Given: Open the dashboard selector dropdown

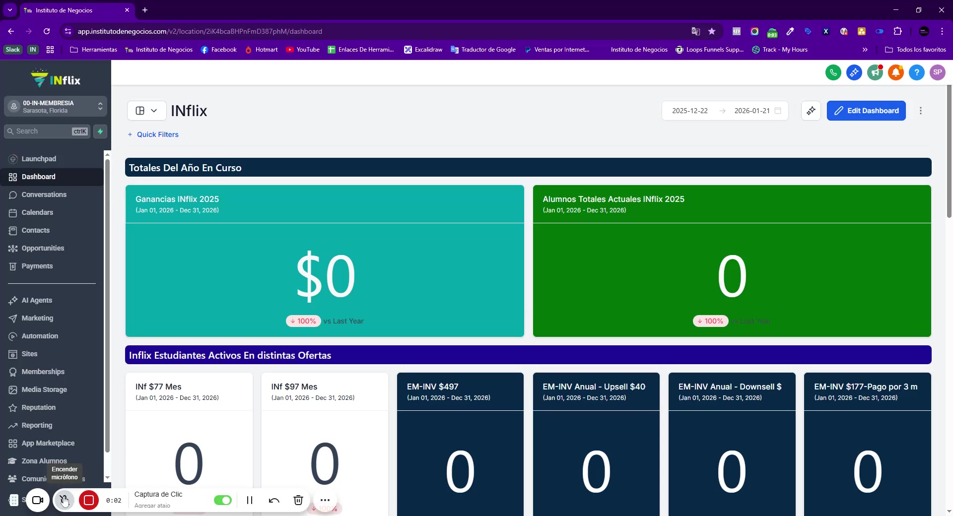Looking at the screenshot, I should click(146, 111).
